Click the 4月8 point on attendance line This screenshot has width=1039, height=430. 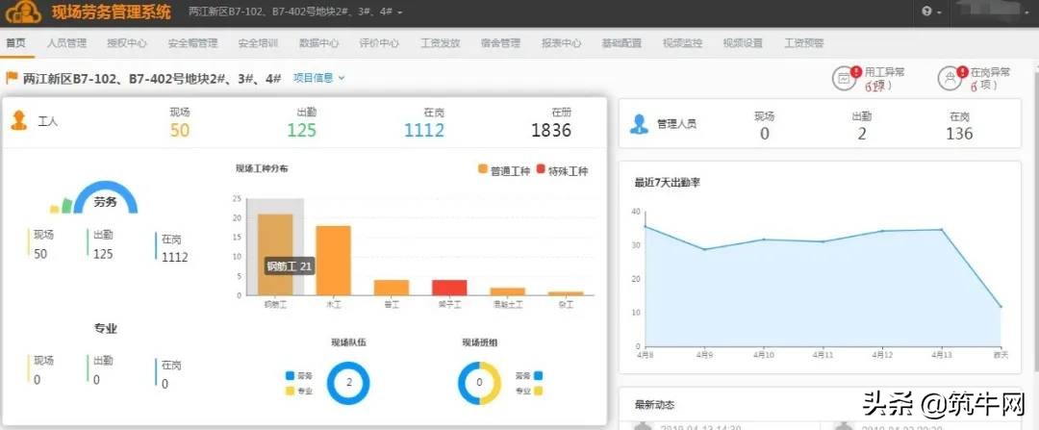[644, 227]
